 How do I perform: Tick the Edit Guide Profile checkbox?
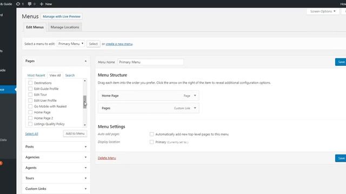pyautogui.click(x=30, y=88)
